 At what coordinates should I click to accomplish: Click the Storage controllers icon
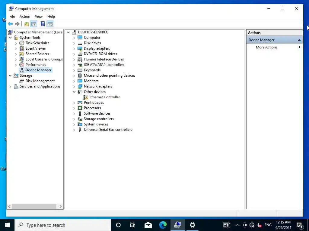point(80,119)
